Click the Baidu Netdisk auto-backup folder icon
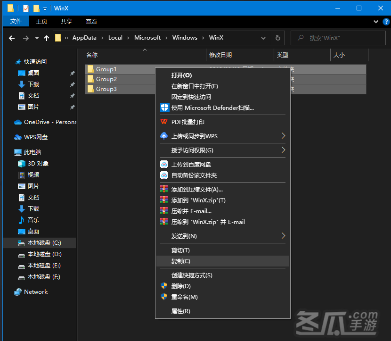The height and width of the screenshot is (341, 391). tap(164, 175)
